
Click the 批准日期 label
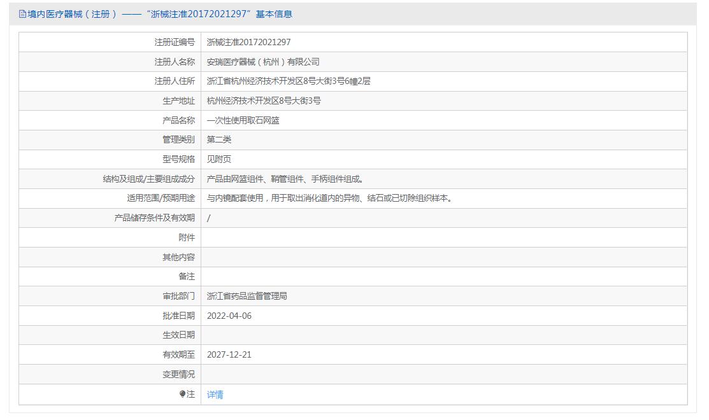[178, 316]
